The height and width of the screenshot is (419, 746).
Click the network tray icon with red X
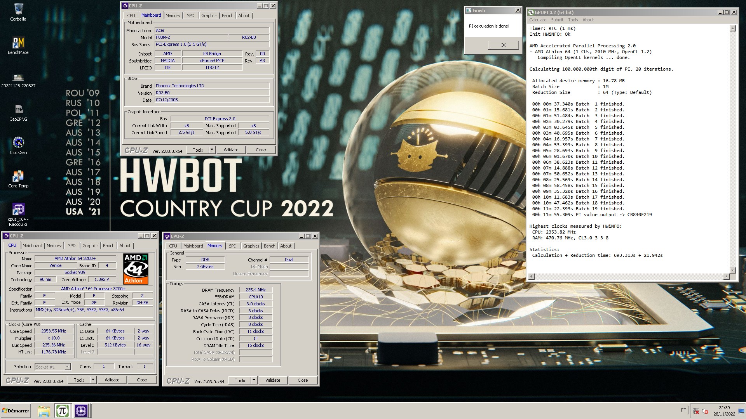coord(696,411)
